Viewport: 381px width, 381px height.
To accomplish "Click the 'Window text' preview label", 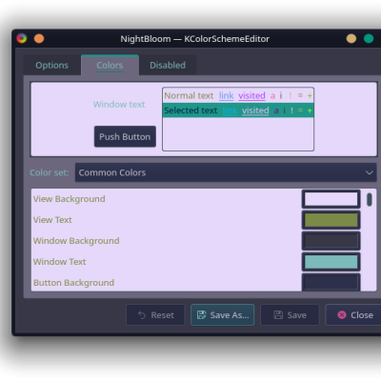I will click(119, 105).
